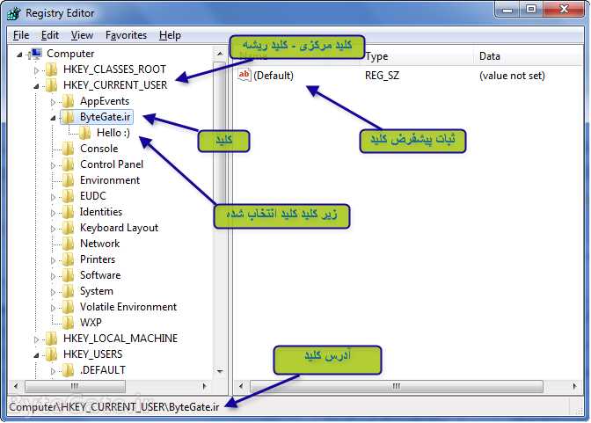Click the Printers folder icon
The image size is (591, 423).
pos(68,259)
